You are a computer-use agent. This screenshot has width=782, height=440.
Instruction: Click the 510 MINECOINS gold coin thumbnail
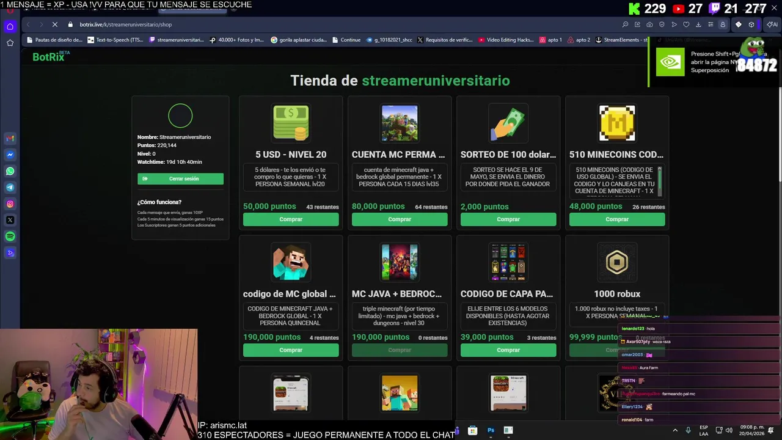point(617,123)
